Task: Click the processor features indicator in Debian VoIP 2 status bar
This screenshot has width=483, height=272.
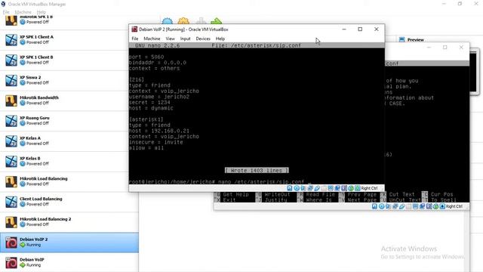Action: pyautogui.click(x=344, y=188)
